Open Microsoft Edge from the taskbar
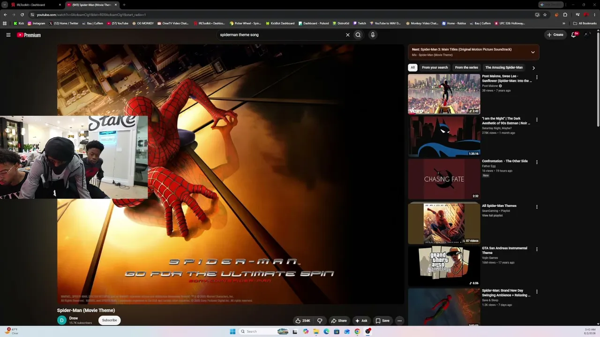The image size is (600, 337). 326,331
